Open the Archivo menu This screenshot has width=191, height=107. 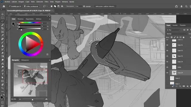pyautogui.click(x=7, y=2)
